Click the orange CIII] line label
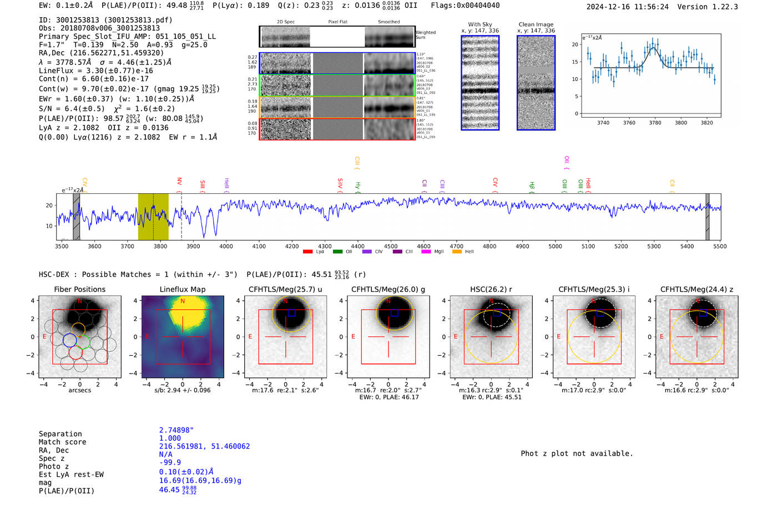 click(357, 163)
